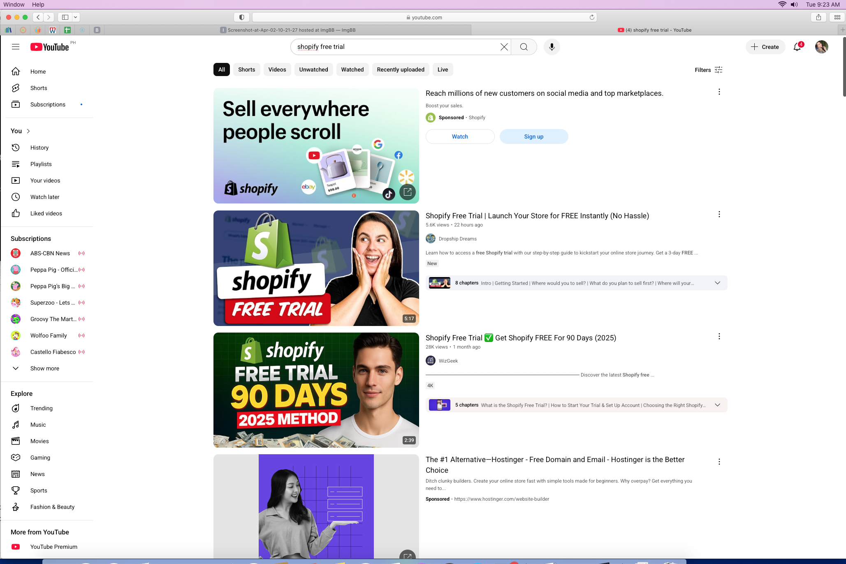Open the Get Shopify FREE For 90 Days title
The height and width of the screenshot is (564, 846).
coord(521,338)
